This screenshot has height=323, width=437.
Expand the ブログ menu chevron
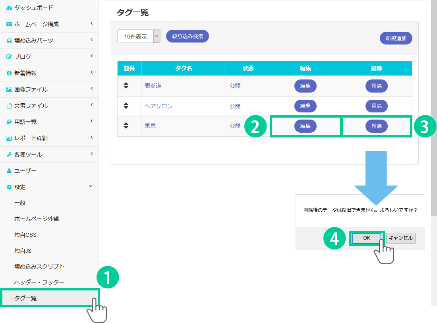(91, 56)
